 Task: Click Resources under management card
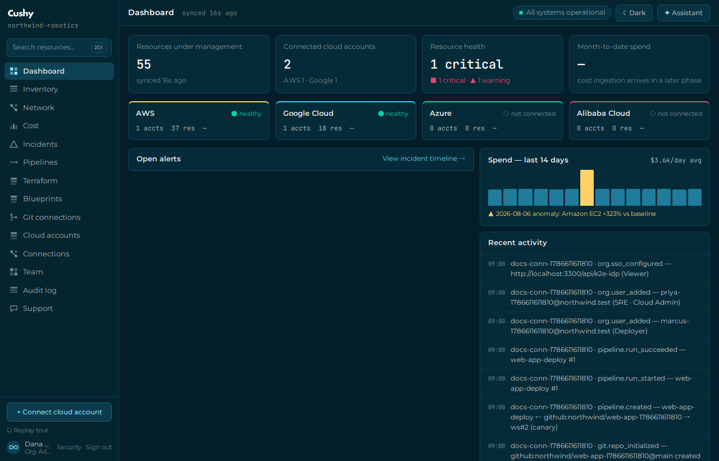[x=199, y=64]
